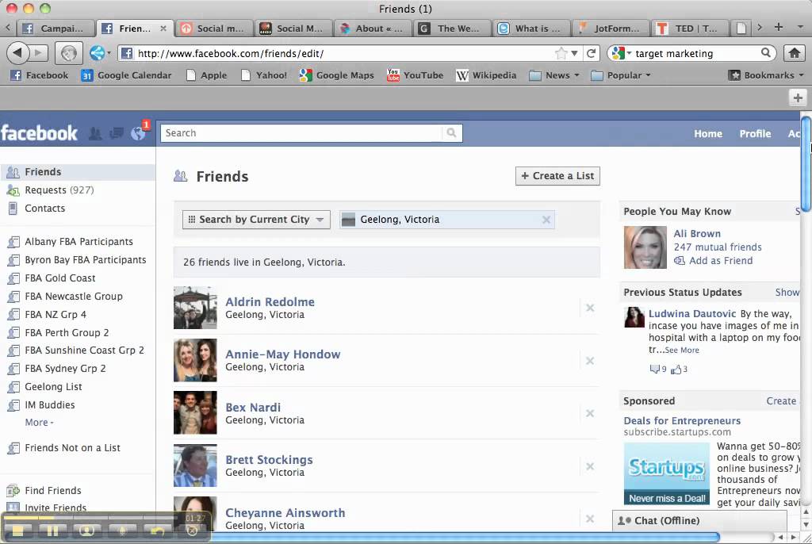Open YouTube bookmark in bookmarks bar
812x544 pixels.
point(415,75)
